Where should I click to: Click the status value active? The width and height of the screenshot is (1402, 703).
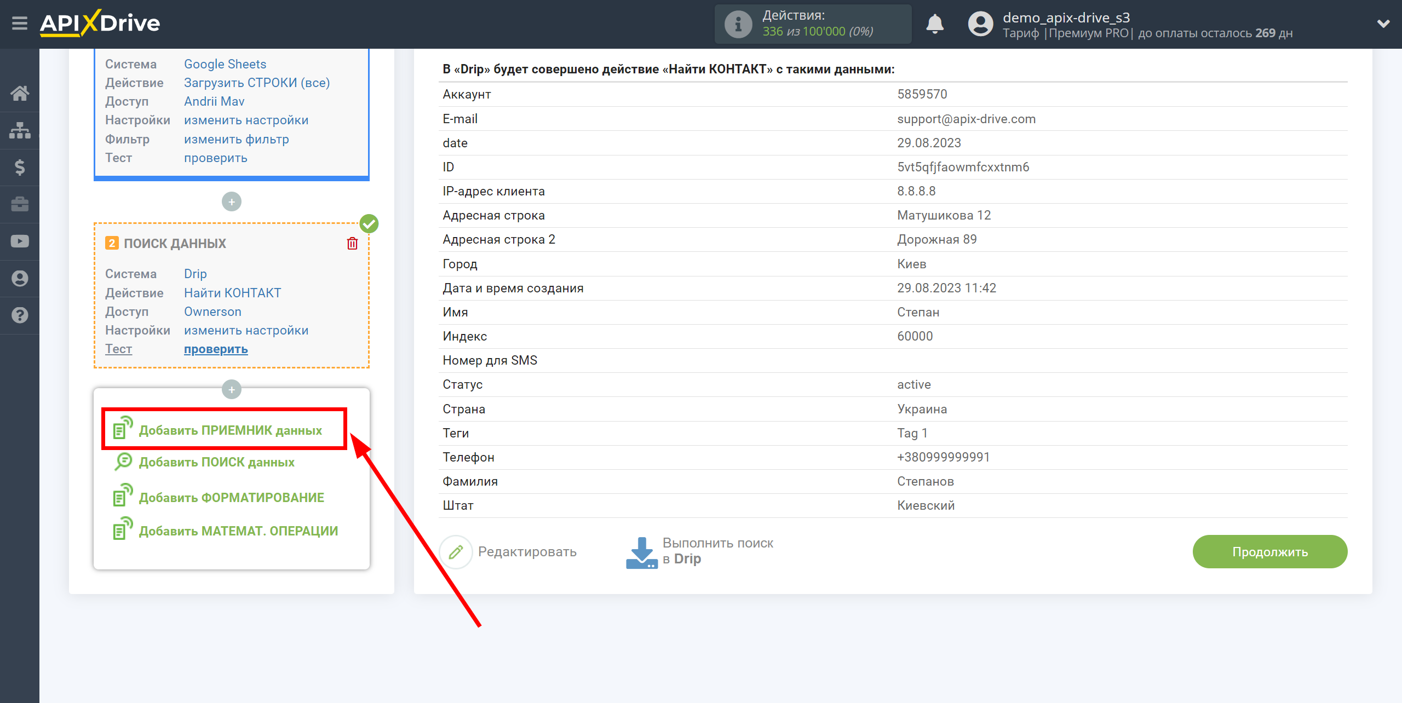(913, 384)
